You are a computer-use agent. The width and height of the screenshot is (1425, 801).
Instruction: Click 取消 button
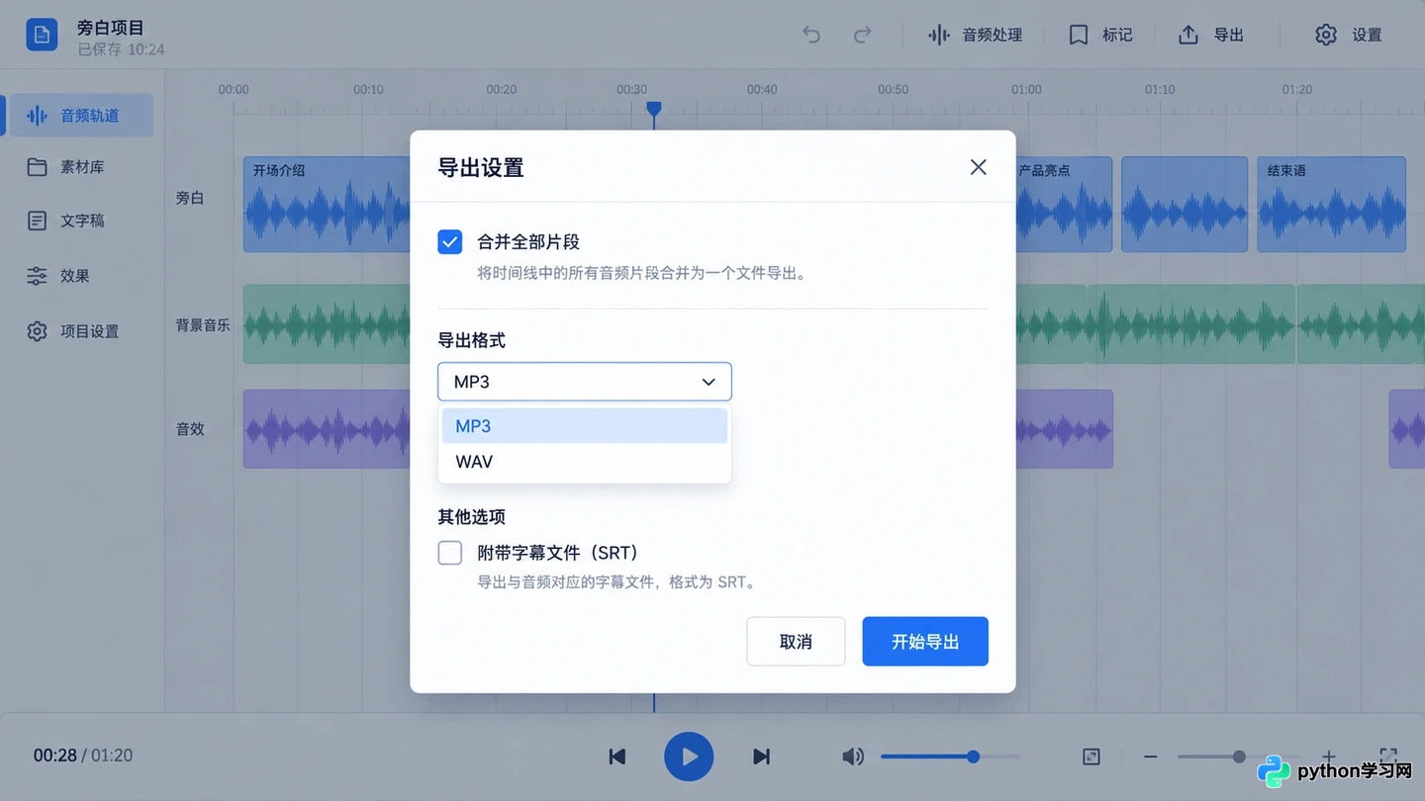tap(796, 642)
